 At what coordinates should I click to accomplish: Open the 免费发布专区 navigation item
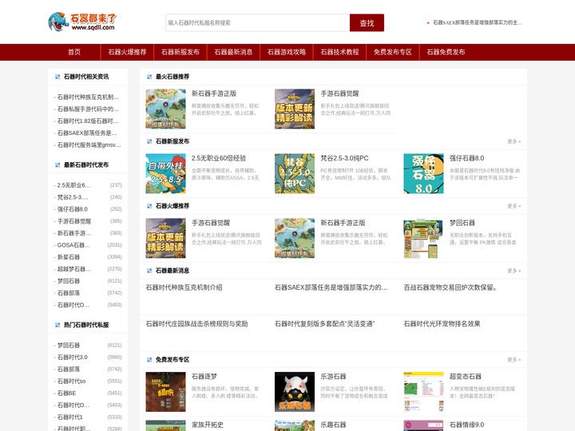pos(393,52)
